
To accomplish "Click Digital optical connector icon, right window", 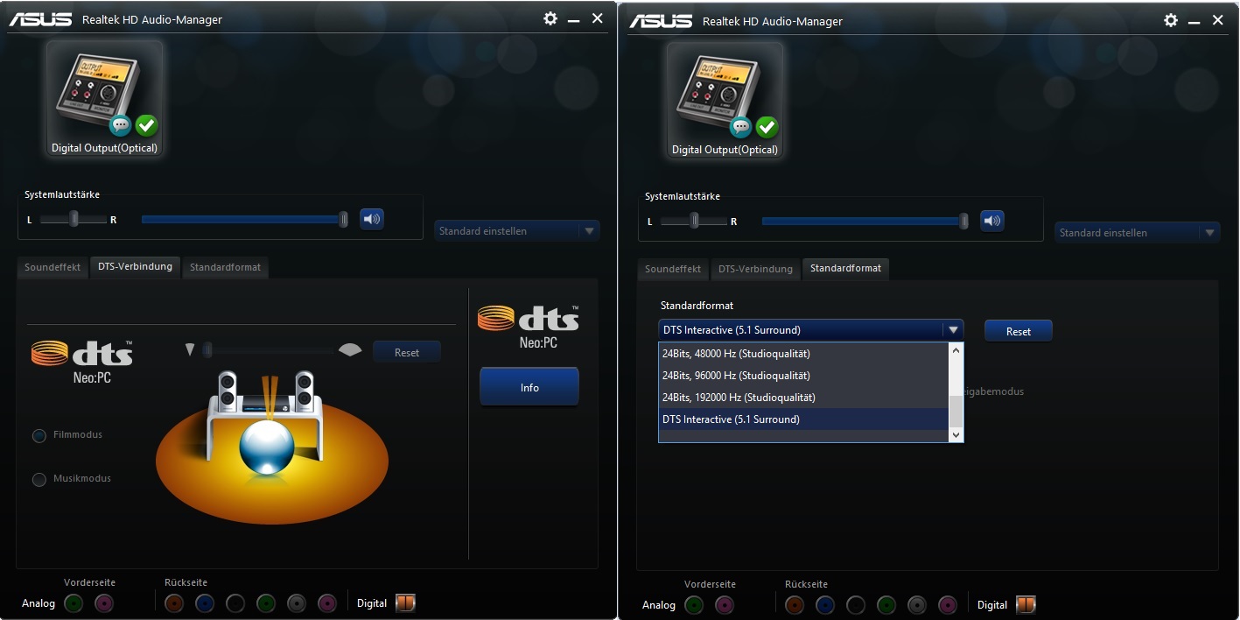I will tap(1026, 604).
